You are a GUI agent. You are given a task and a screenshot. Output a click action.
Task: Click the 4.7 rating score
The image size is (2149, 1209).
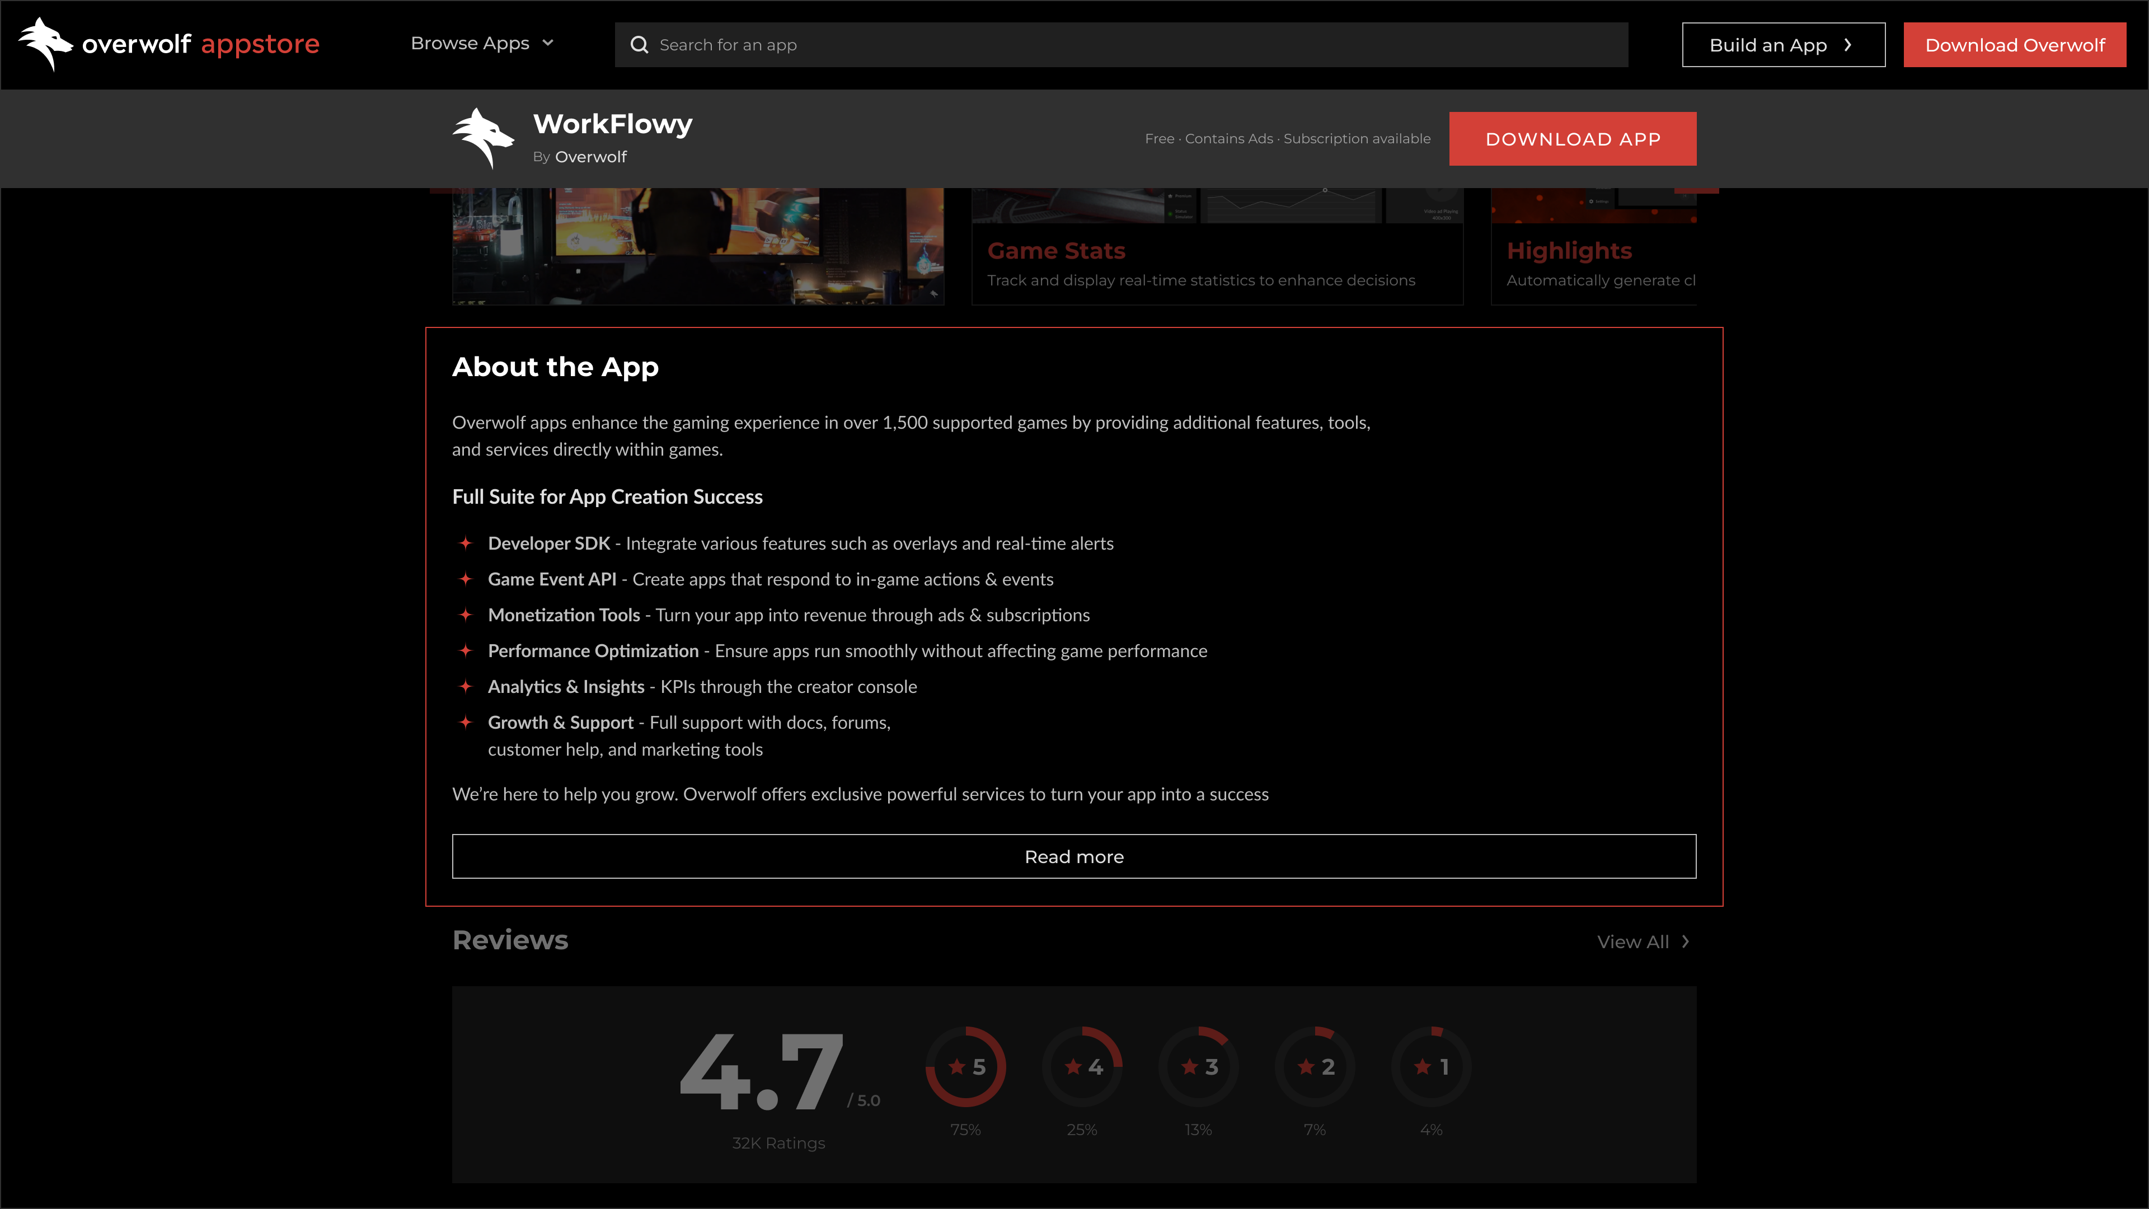click(762, 1072)
